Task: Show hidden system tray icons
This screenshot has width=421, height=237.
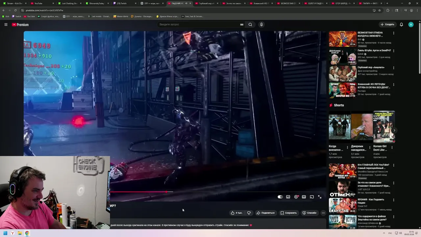Action: 384,233
